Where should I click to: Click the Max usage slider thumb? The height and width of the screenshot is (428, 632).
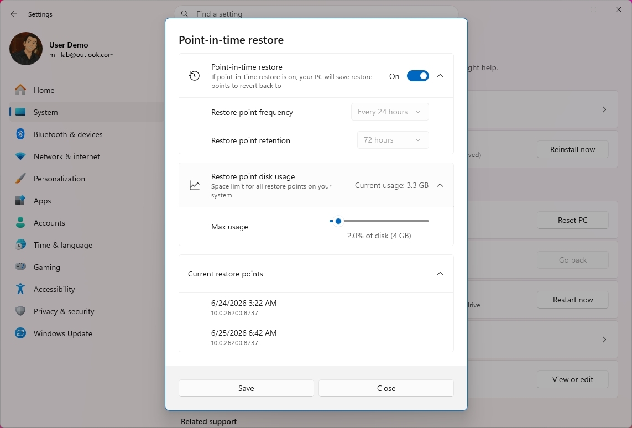pyautogui.click(x=338, y=221)
